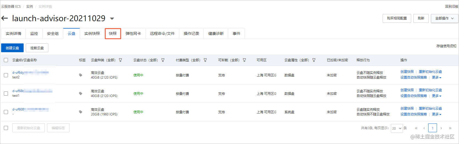
Task: Expand the 全部操作 dropdown button
Action: tap(444, 18)
